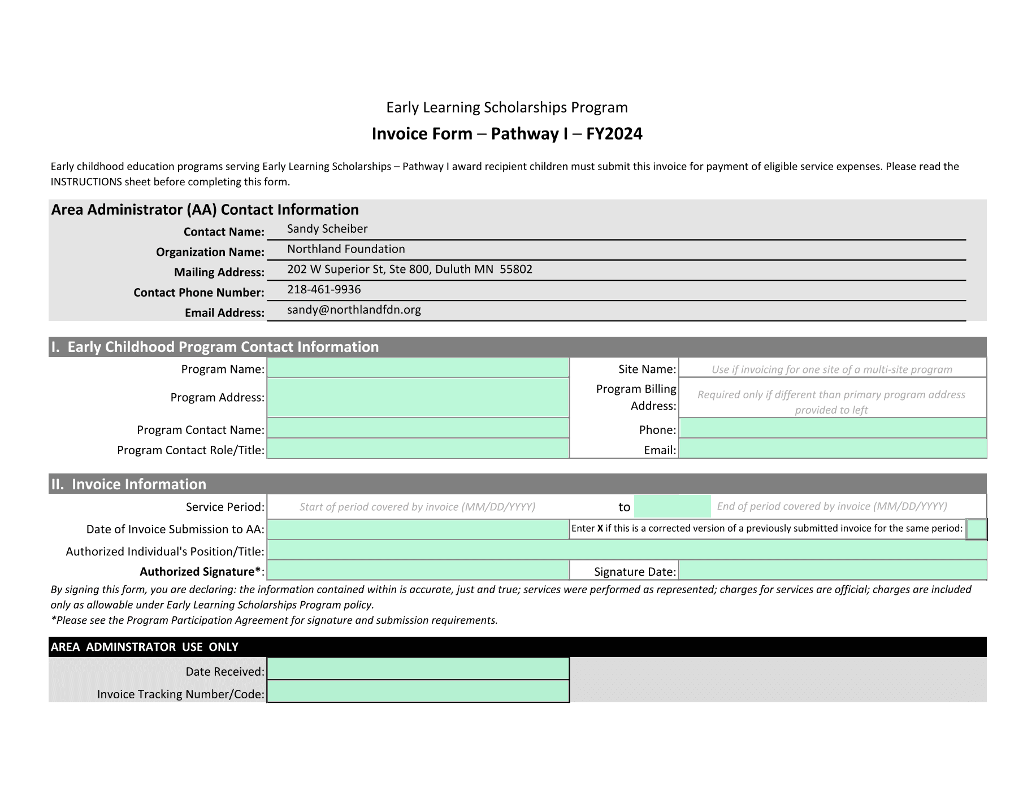Select the program Email field
Viewport: 1036px width, 800px height.
(833, 449)
